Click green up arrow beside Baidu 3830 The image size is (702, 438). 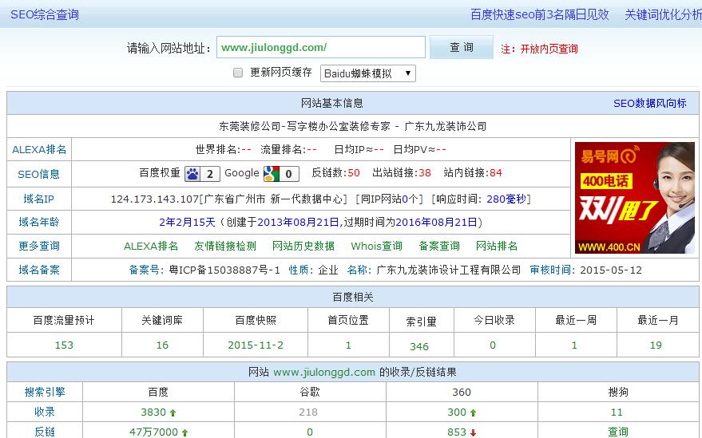(x=173, y=413)
